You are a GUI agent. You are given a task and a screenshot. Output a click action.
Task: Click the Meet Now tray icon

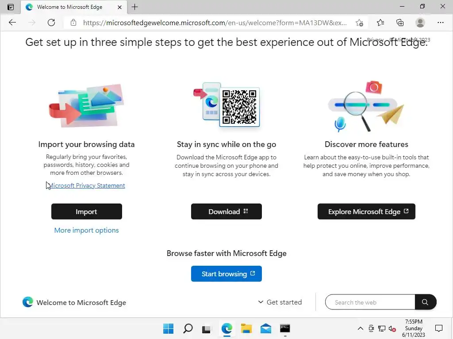(371, 328)
